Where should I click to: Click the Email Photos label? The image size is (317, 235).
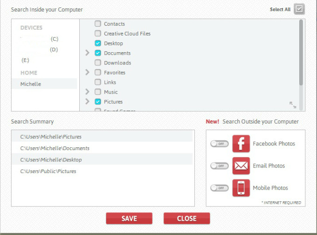click(x=269, y=166)
